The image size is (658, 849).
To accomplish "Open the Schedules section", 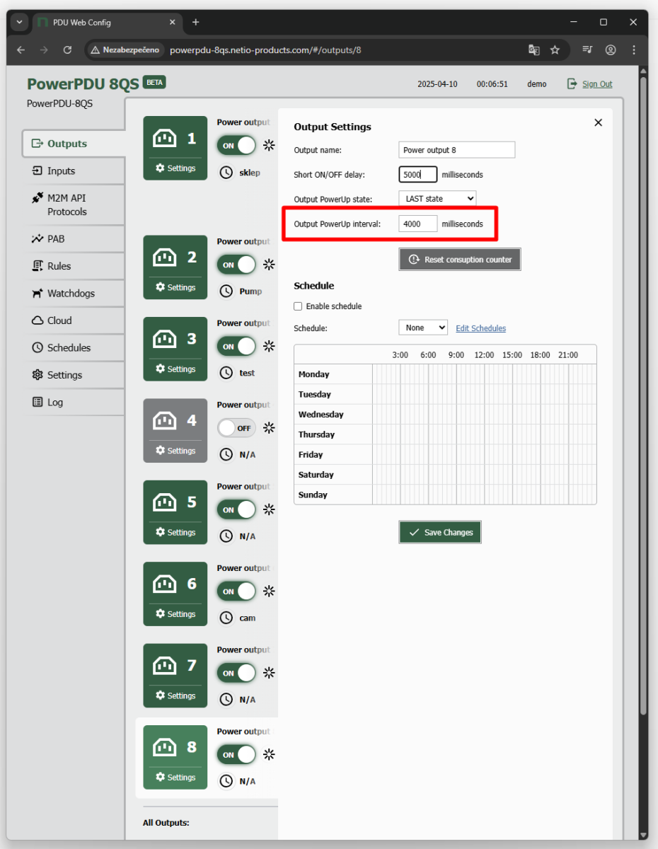I will 74,347.
